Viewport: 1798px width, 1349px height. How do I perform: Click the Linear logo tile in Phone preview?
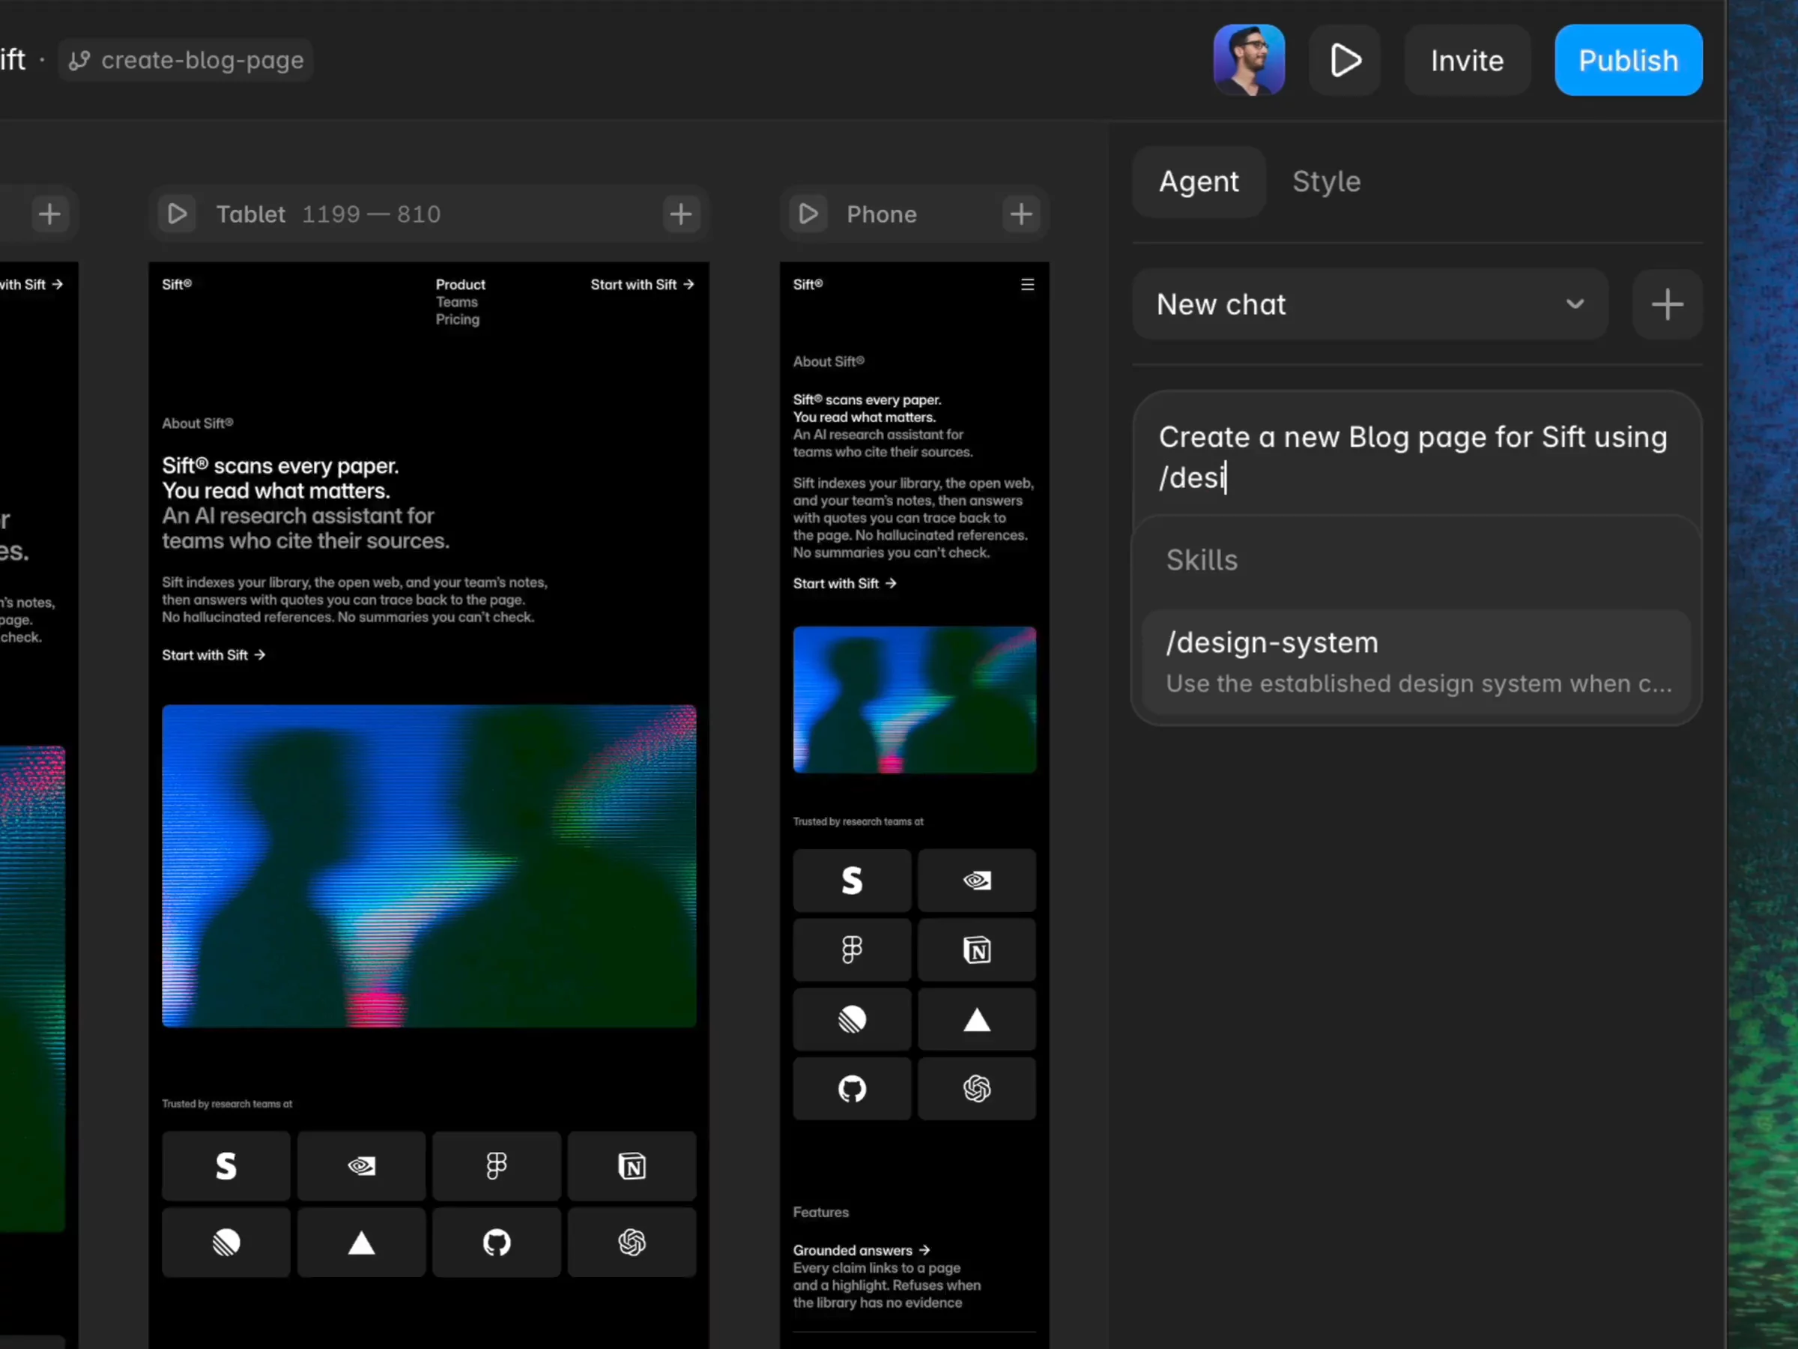[852, 1020]
